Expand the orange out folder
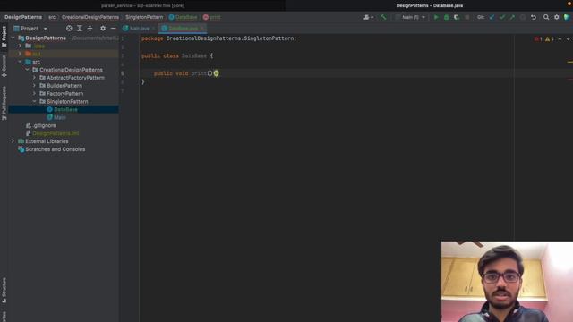Screen dimensions: 573x322 pos(20,54)
